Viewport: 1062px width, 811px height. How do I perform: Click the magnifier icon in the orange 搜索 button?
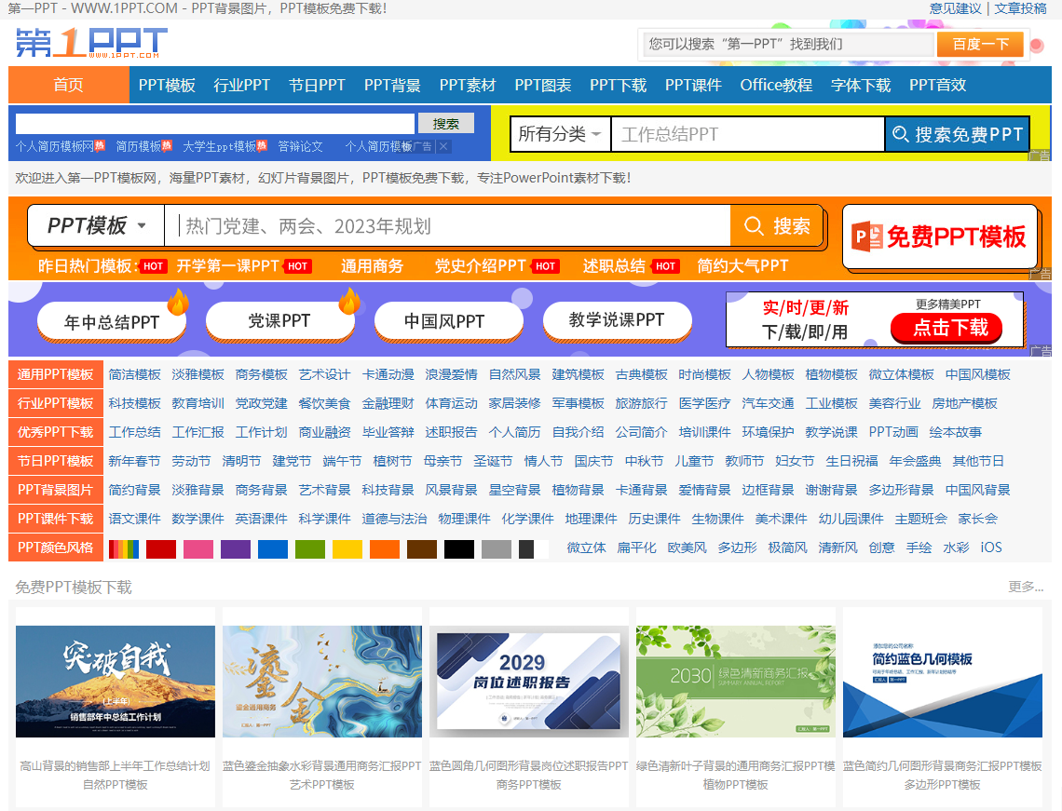point(753,226)
